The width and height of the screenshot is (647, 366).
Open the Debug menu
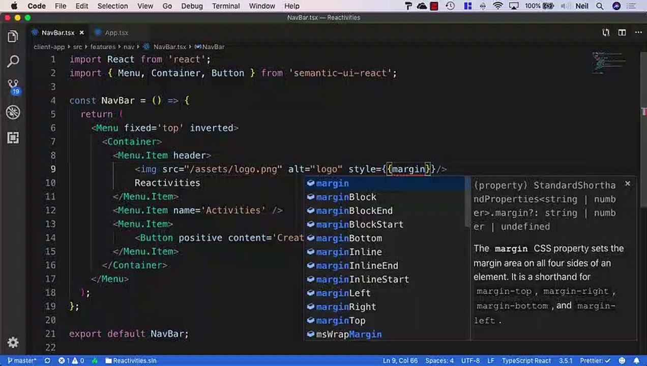tap(192, 6)
